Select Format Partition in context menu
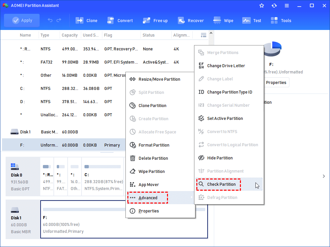The height and width of the screenshot is (247, 330). tap(154, 145)
